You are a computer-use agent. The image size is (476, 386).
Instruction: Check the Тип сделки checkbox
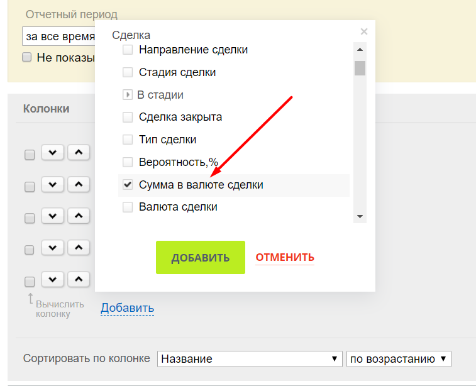[128, 140]
